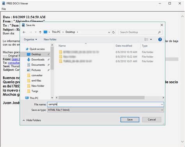This screenshot has height=147, width=185.
Task: Click the Back arrow in Save As dialog
Action: (24, 32)
